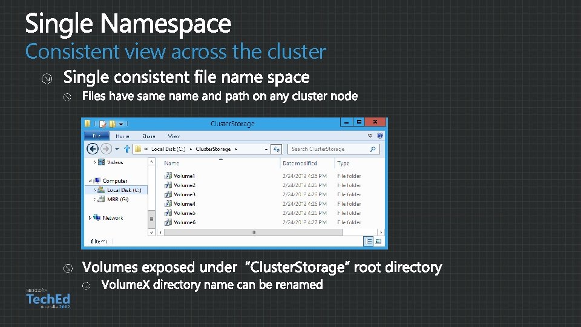Switch to the Home ribbon tab
Viewport: 581px width, 327px height.
[x=122, y=136]
